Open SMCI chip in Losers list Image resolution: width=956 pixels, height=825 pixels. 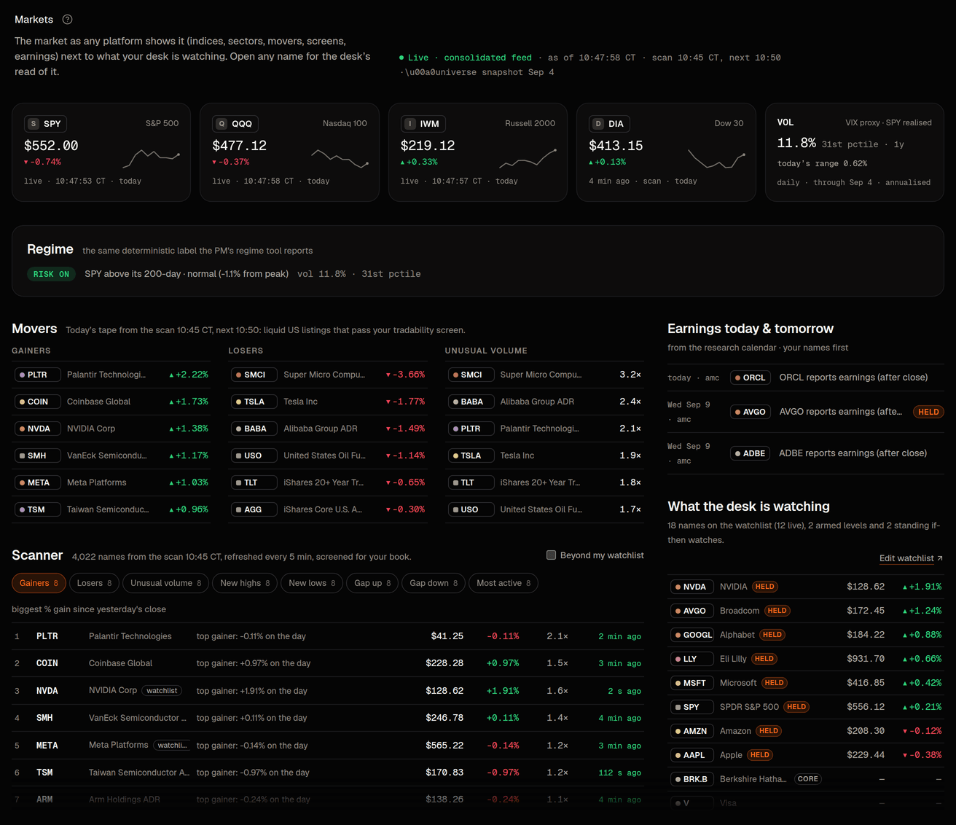click(x=254, y=375)
